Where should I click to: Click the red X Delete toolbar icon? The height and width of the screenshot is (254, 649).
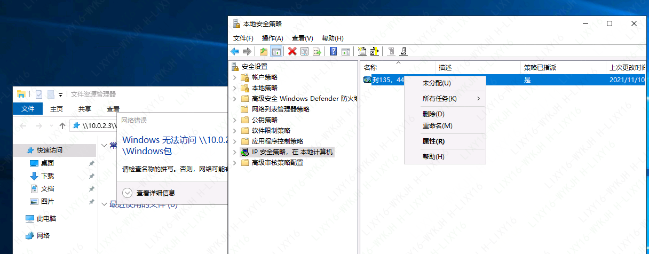point(292,51)
